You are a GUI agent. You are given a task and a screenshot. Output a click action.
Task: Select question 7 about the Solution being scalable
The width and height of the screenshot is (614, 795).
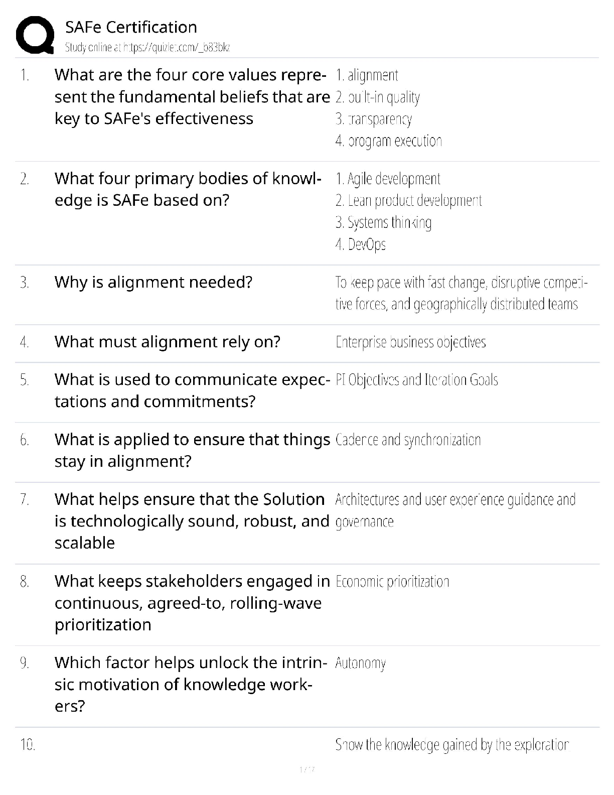coord(191,521)
